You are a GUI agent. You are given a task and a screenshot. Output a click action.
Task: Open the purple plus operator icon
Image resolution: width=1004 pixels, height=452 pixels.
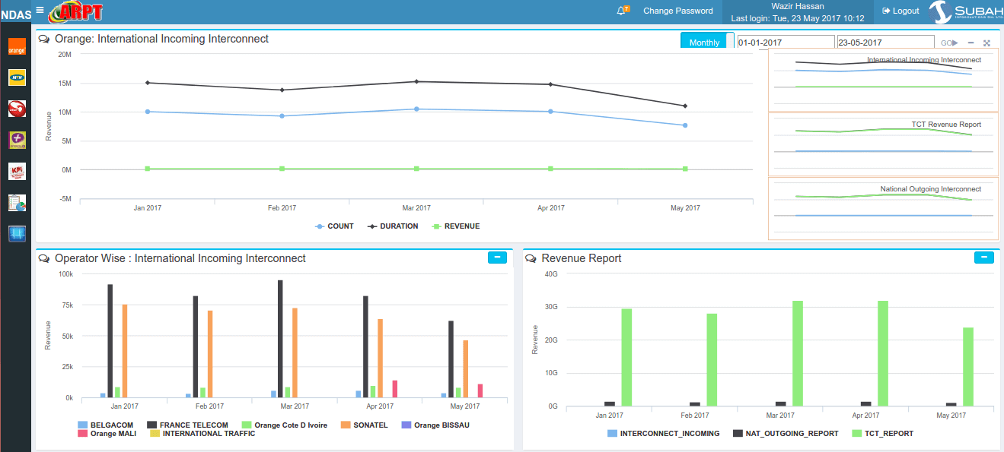(x=17, y=140)
